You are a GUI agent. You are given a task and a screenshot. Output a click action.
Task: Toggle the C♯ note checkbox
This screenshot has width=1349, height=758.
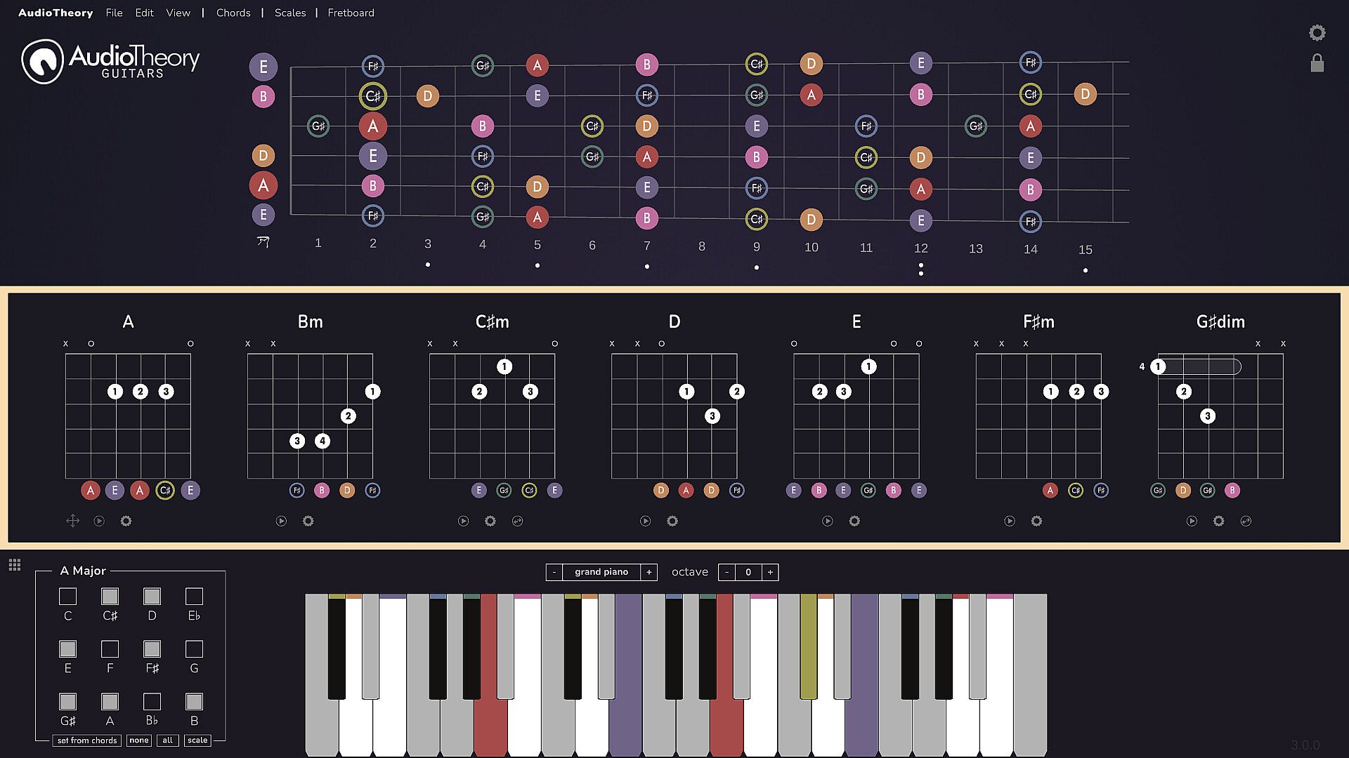[x=110, y=597]
